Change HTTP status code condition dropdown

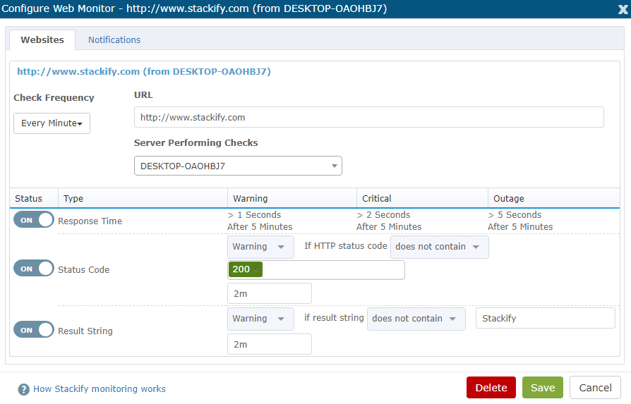point(440,247)
